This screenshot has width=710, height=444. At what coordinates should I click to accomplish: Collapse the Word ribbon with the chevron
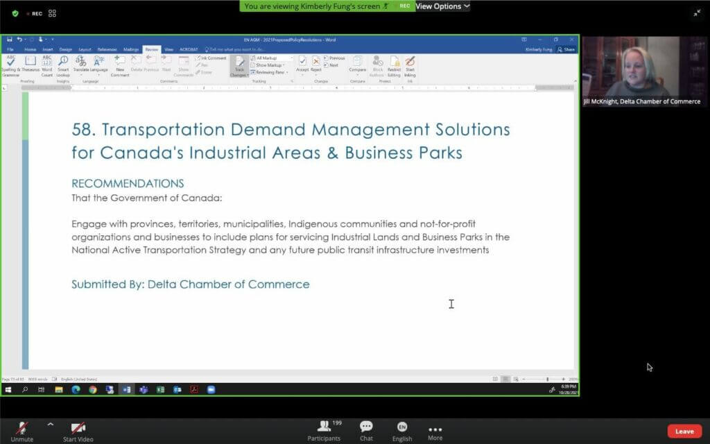pyautogui.click(x=575, y=81)
